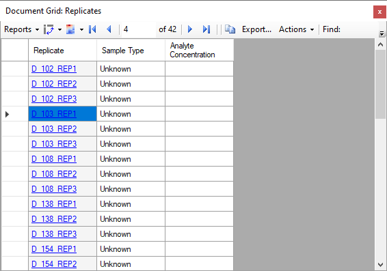Screen dimensions: 387x271
Task: Go to the next record
Action: (190, 29)
